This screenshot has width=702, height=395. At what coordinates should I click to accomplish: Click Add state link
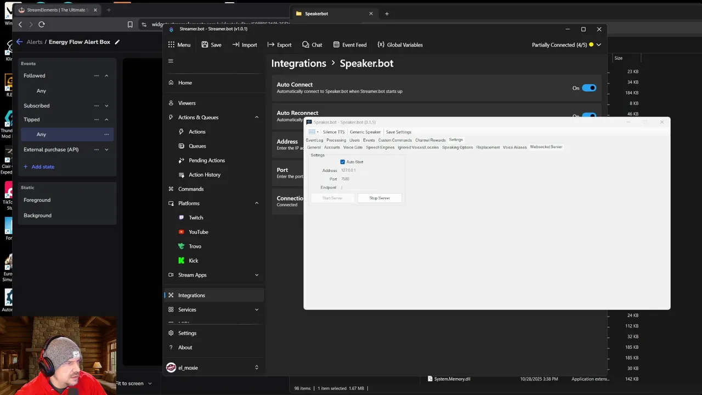click(39, 167)
